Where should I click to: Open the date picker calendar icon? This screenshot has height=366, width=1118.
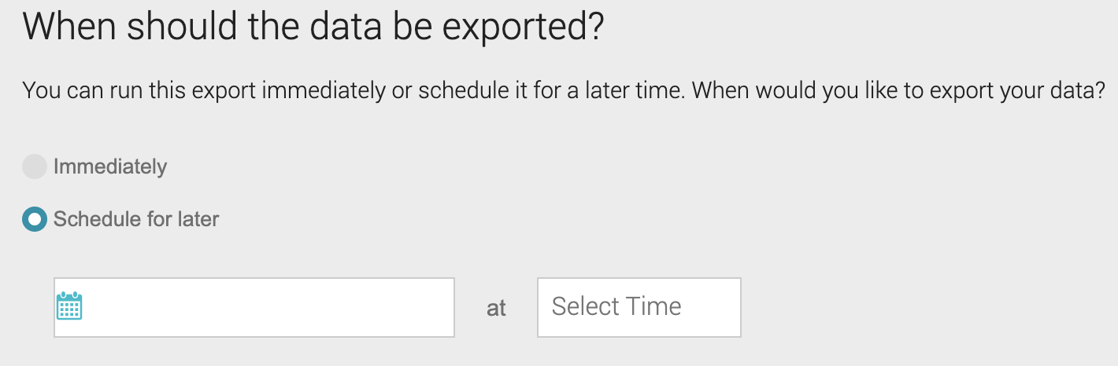[x=70, y=306]
